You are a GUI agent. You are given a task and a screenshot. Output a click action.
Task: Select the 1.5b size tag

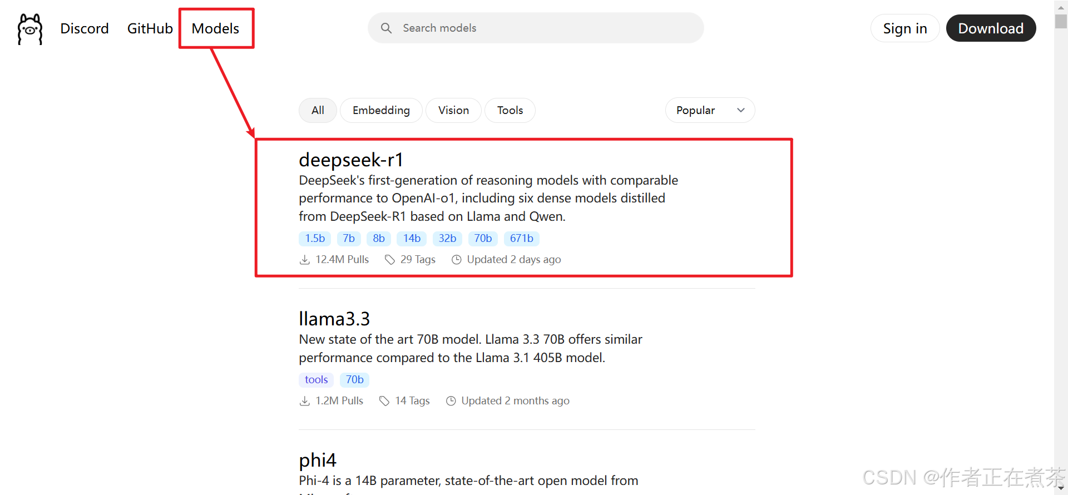pyautogui.click(x=315, y=239)
